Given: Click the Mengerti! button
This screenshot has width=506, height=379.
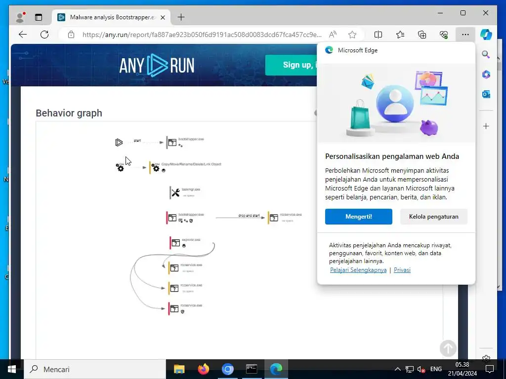Looking at the screenshot, I should click(359, 217).
